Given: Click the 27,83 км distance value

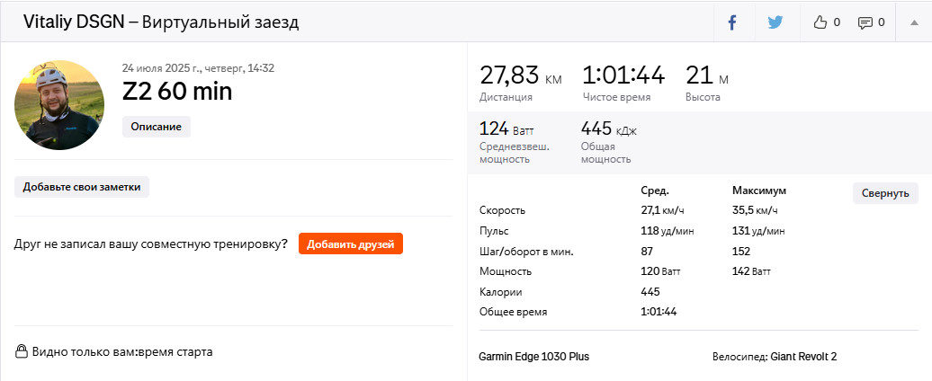Looking at the screenshot, I should click(x=521, y=76).
